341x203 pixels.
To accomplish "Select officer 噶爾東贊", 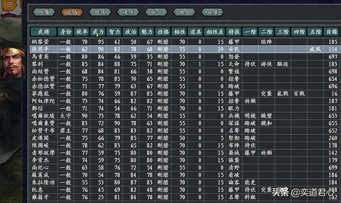I will 43,124.
